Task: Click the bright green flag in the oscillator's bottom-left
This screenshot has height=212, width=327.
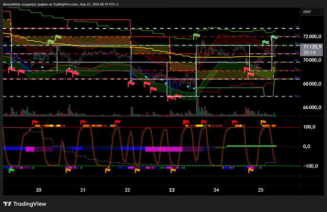Action: (10, 170)
